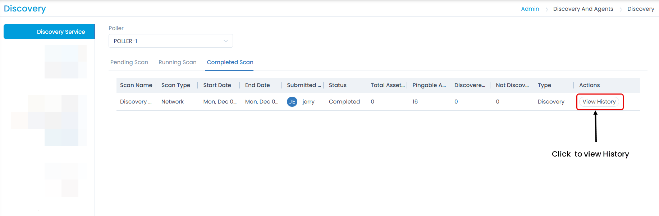Click the Pingable Assets column header

coord(429,85)
